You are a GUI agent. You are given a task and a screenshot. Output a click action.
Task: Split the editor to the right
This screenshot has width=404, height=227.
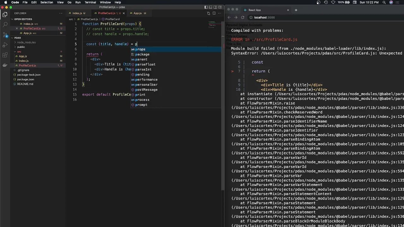[214, 13]
